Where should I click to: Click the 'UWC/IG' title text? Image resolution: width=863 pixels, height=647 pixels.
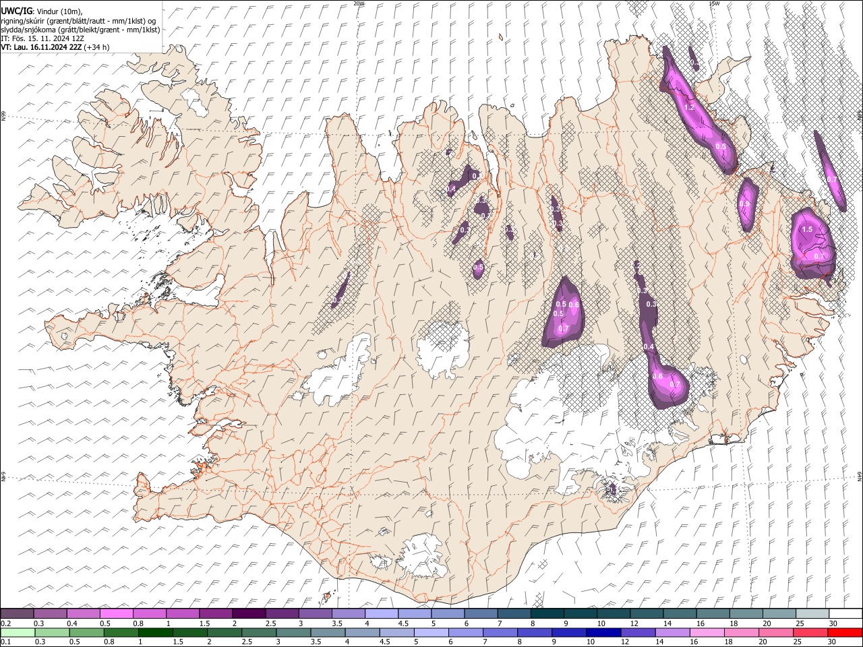click(x=16, y=11)
